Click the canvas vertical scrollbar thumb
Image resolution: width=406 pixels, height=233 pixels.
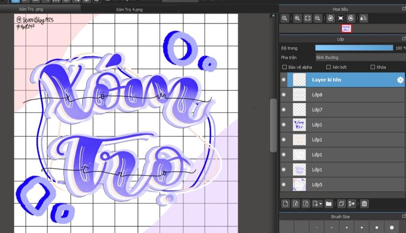[273, 125]
